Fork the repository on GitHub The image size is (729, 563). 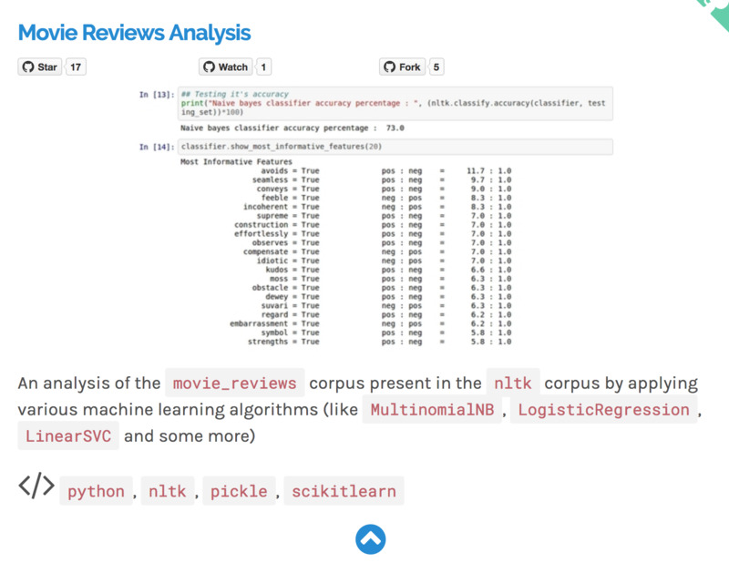402,67
